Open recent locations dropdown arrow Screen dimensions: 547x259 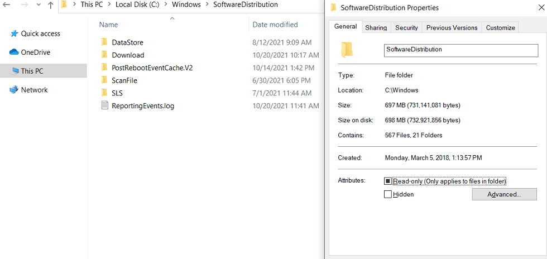38,5
